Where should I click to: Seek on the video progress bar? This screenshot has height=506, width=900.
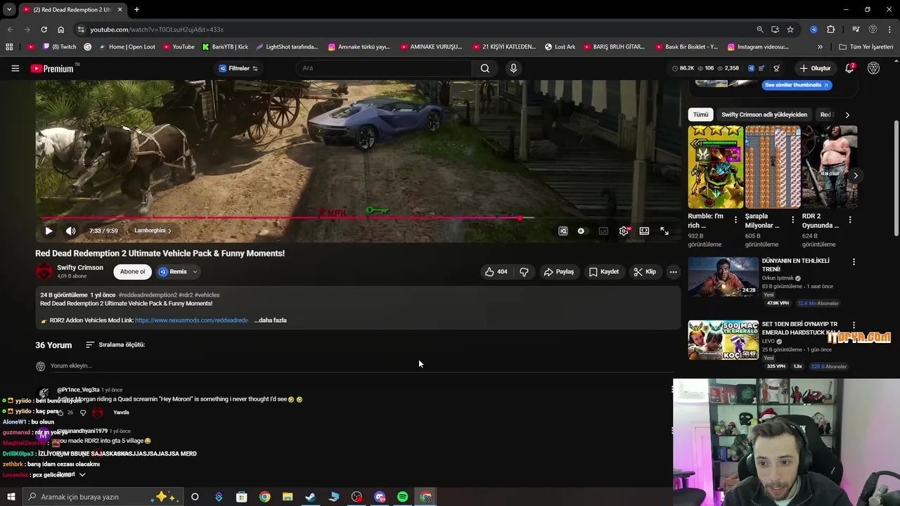(356, 218)
